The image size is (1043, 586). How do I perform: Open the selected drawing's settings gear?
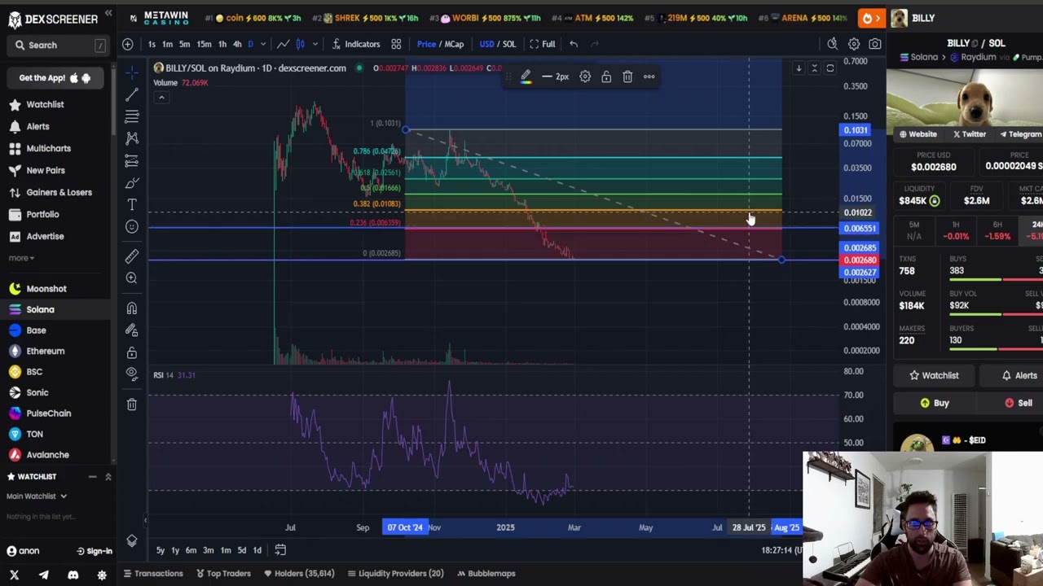[585, 77]
